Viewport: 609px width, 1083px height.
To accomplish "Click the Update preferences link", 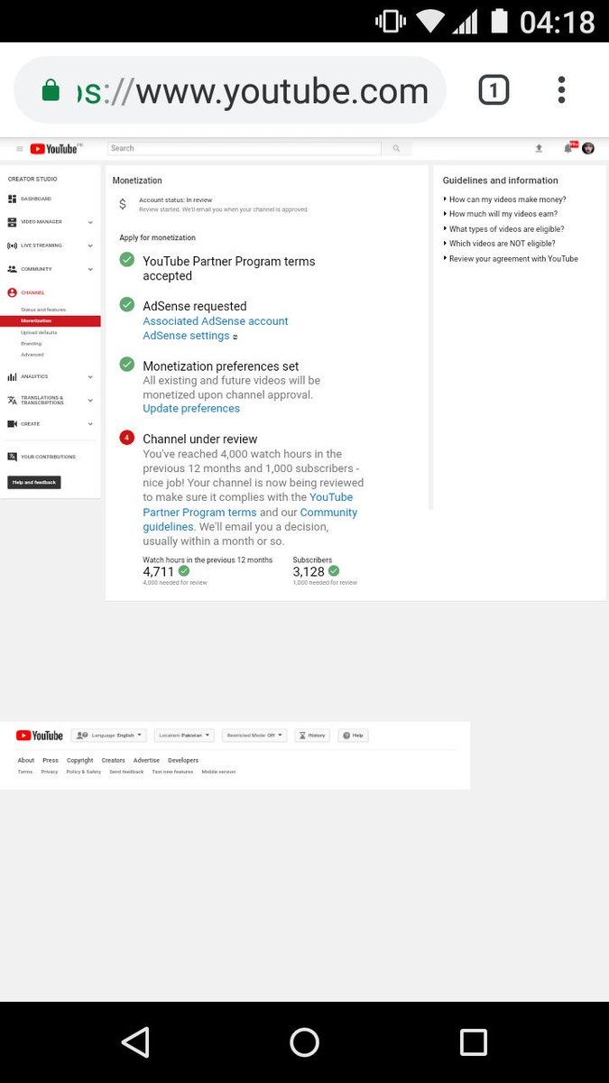I will 191,409.
